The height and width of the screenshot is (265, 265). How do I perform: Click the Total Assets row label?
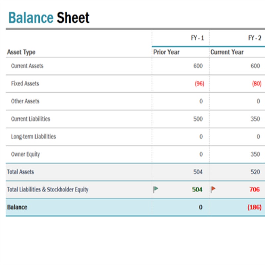tap(21, 172)
